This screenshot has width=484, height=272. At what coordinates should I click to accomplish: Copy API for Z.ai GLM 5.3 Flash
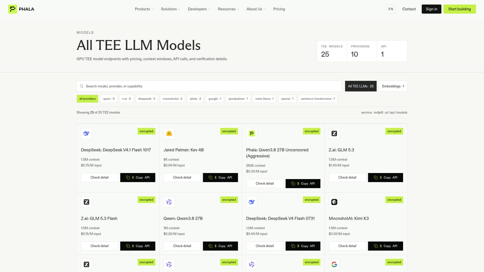point(138,246)
